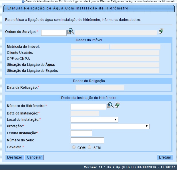Open search lookup for Ordem de Serviço
The image size is (177, 170).
tap(71, 32)
